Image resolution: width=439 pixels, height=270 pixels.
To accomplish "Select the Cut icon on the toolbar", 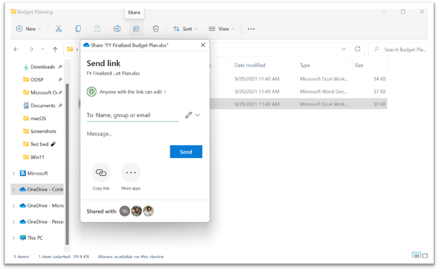I will click(58, 28).
